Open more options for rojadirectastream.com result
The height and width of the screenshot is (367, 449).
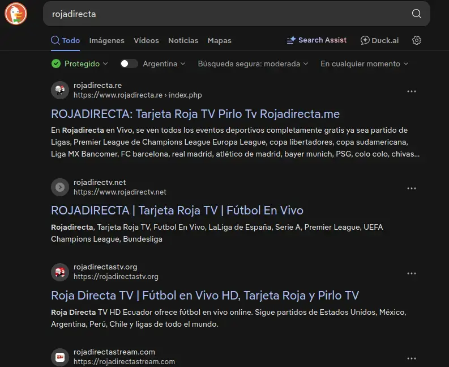[x=412, y=358]
